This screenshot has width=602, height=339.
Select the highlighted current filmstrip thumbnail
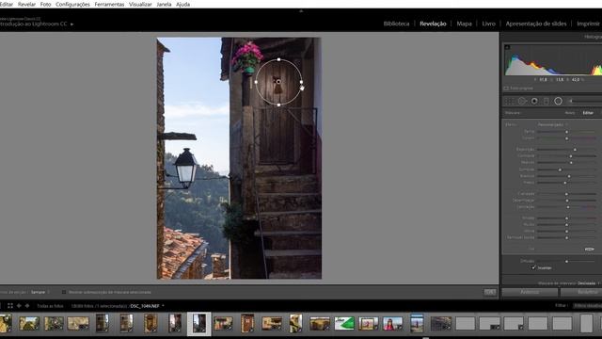click(198, 324)
